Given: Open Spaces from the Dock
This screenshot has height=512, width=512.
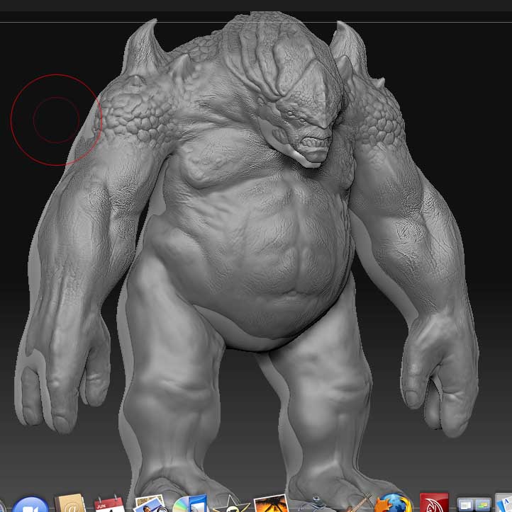Looking at the screenshot, I should (474, 505).
